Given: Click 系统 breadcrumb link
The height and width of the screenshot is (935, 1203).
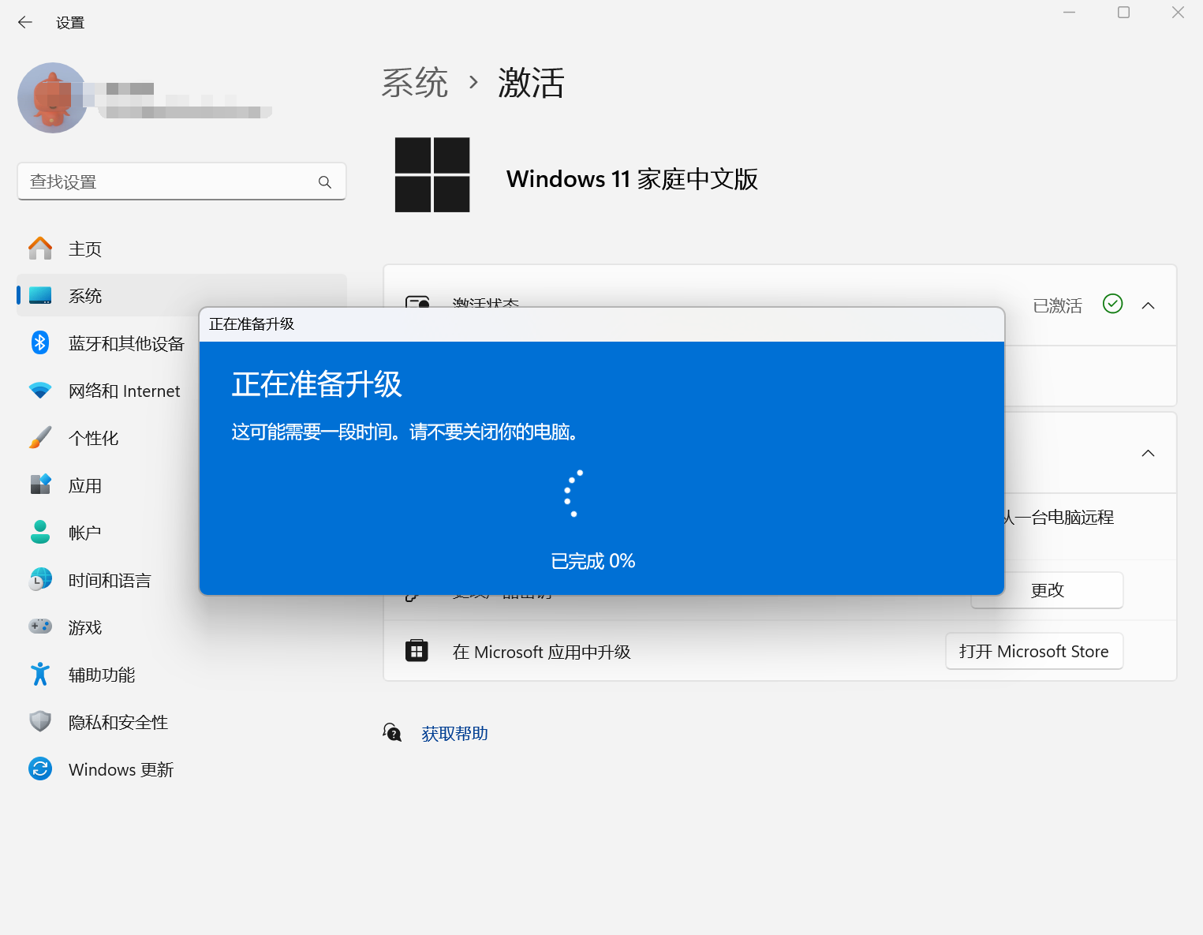Looking at the screenshot, I should (415, 82).
